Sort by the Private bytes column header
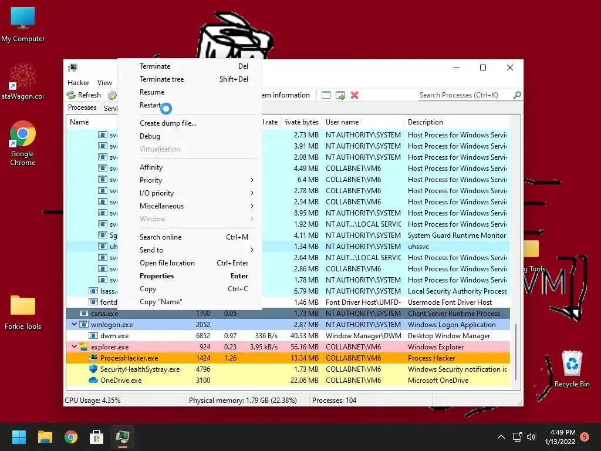Screen dimensions: 601x451 tap(301, 122)
